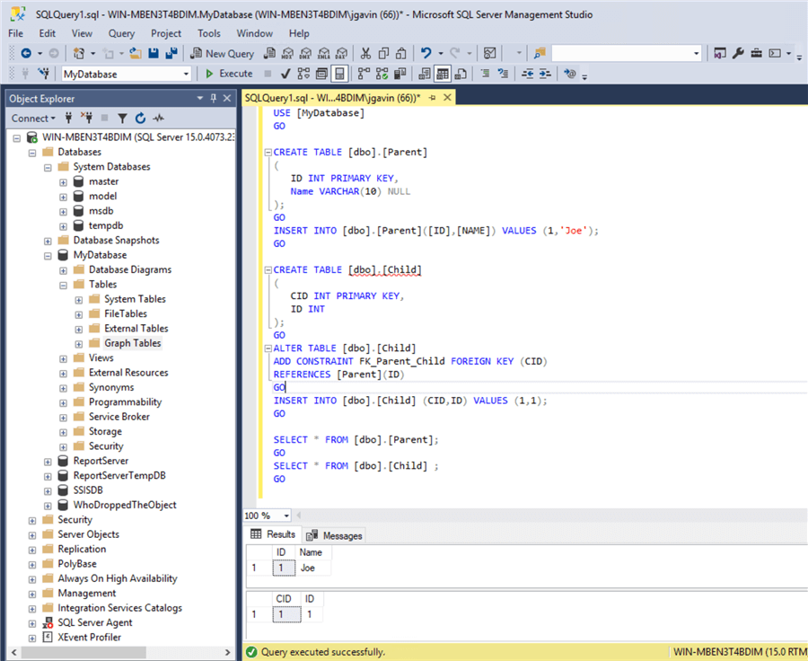
Task: Expand the Views folder
Action: 63,359
